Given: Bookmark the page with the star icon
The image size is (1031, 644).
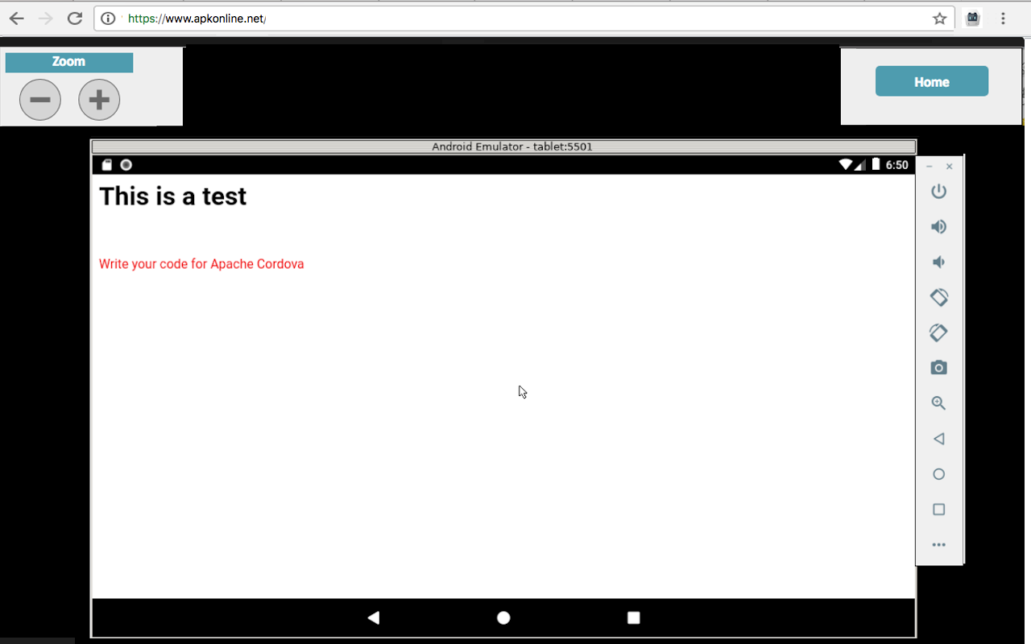Looking at the screenshot, I should [939, 19].
